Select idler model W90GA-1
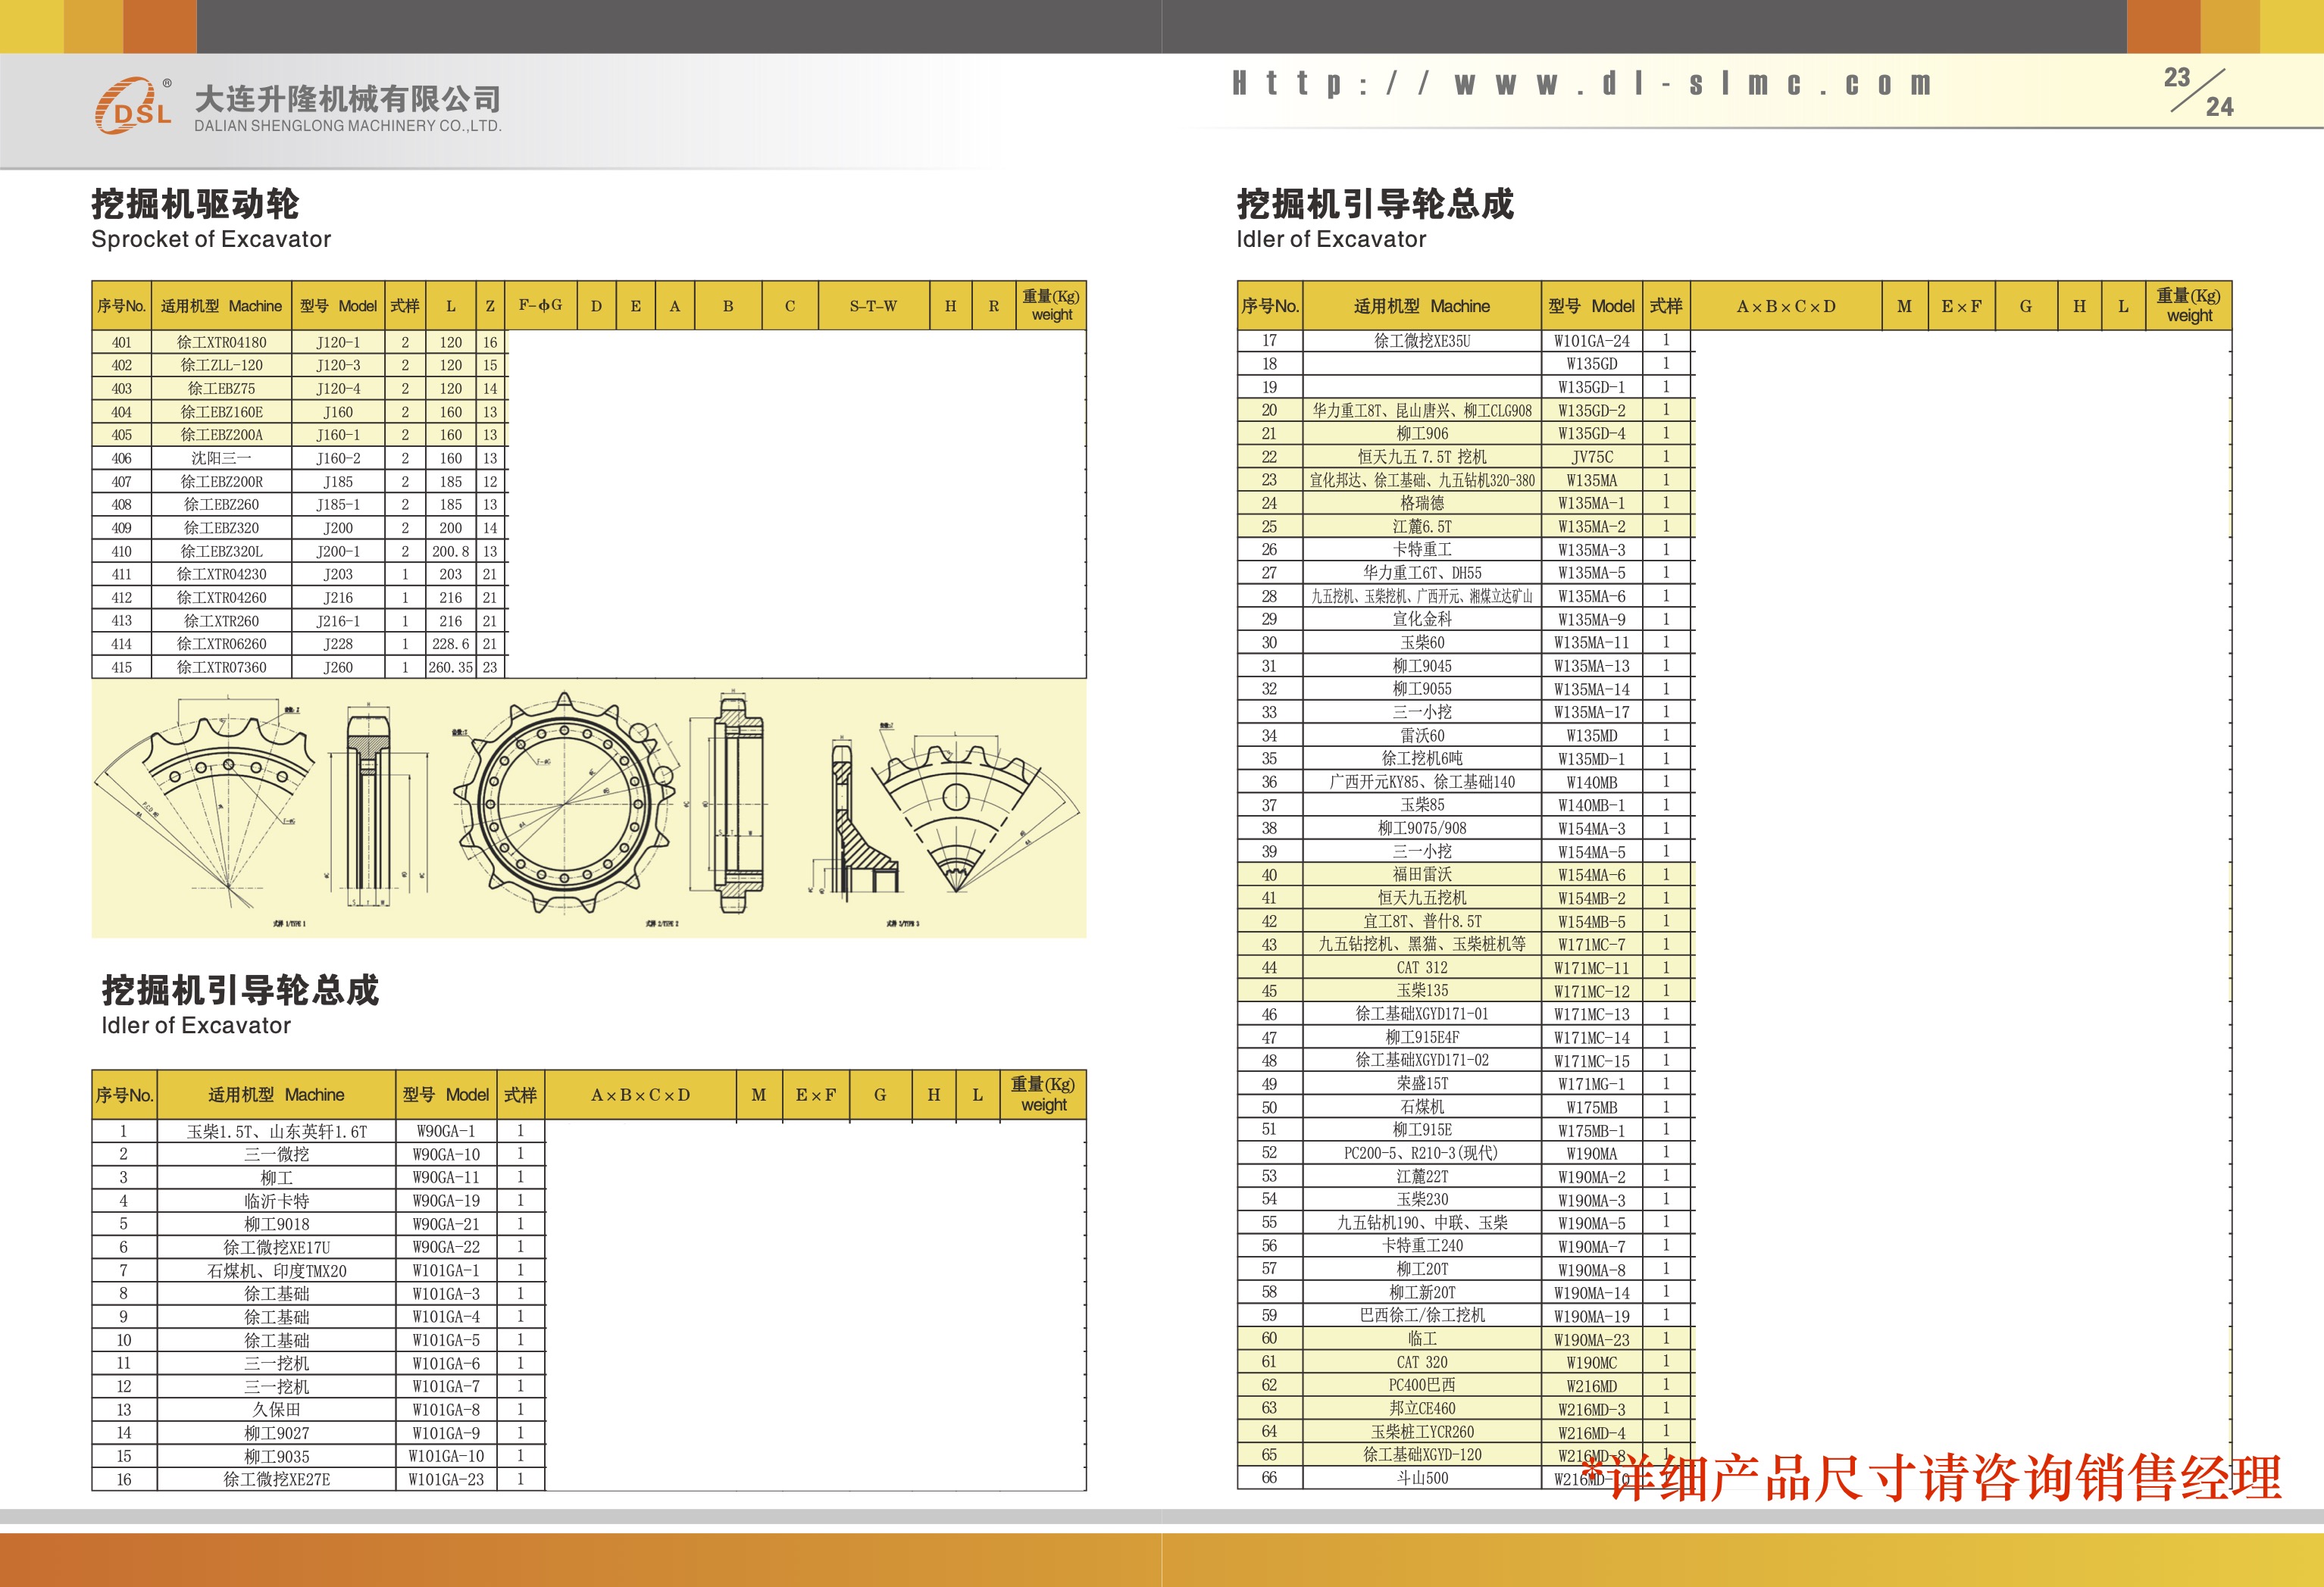 446,1131
